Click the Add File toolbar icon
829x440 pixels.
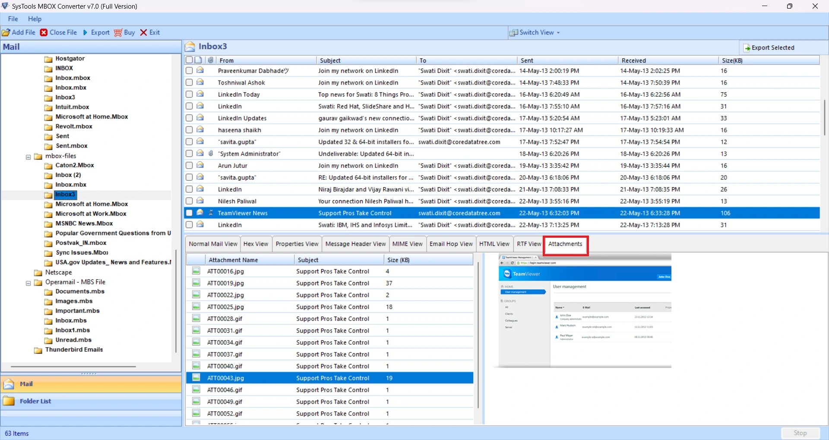click(x=6, y=32)
